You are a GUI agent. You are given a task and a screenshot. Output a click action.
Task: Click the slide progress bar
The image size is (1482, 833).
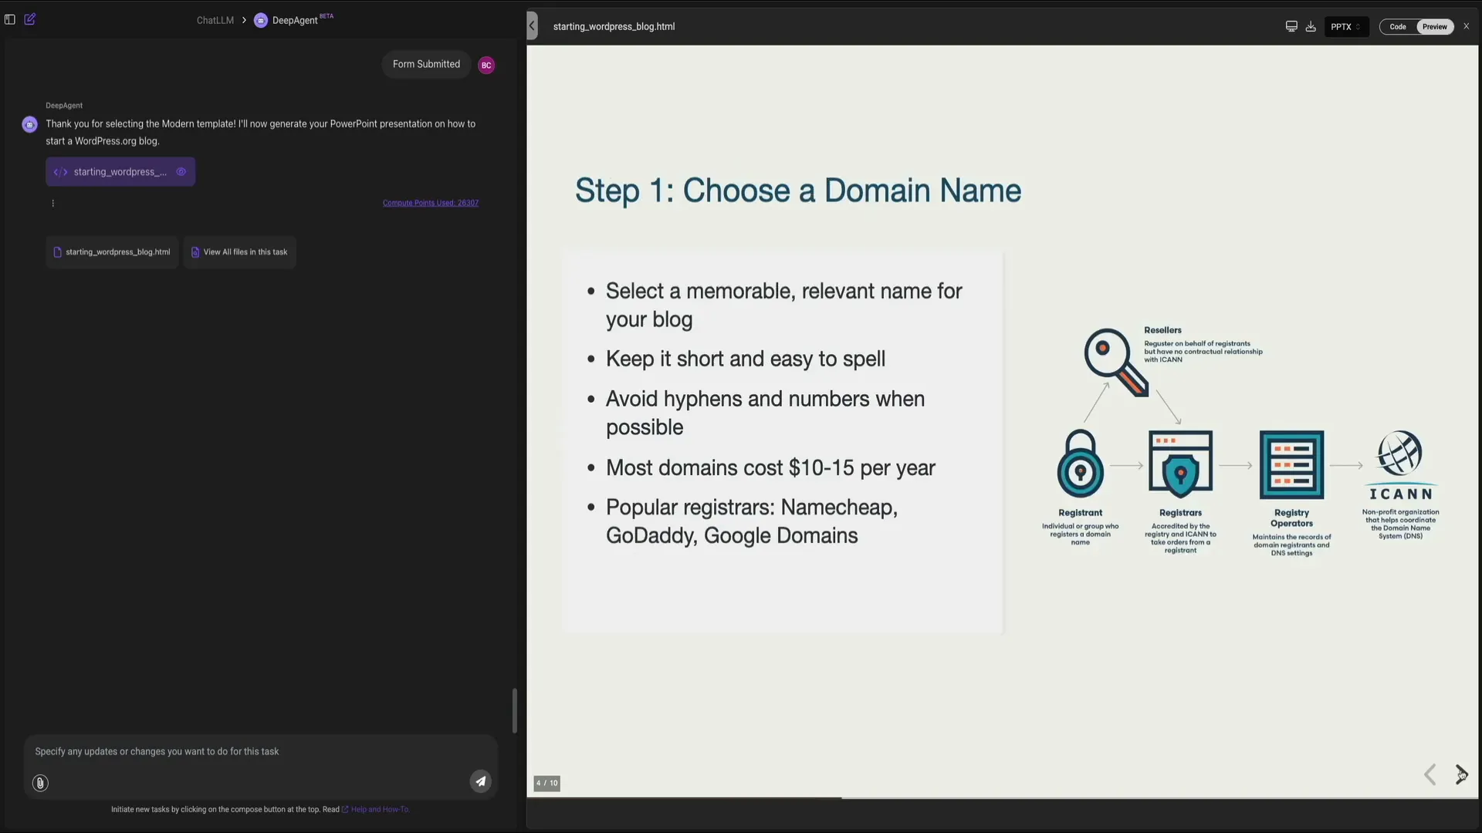1002,798
